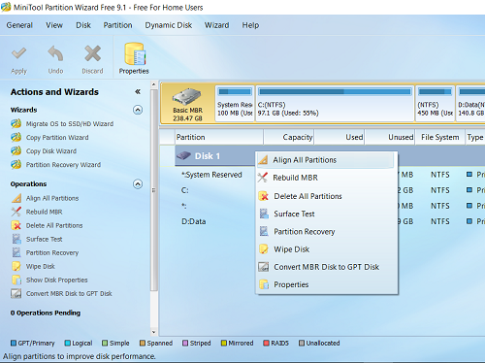Click the sidebar scrollbar down arrow

tap(153, 332)
